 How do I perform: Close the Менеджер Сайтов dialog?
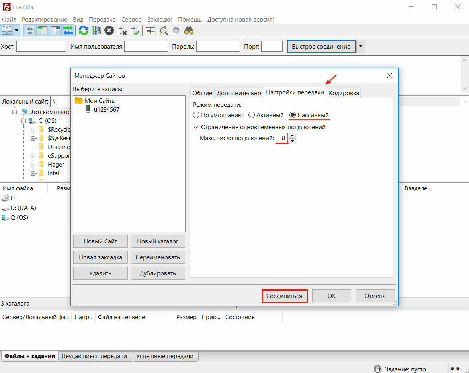[389, 75]
